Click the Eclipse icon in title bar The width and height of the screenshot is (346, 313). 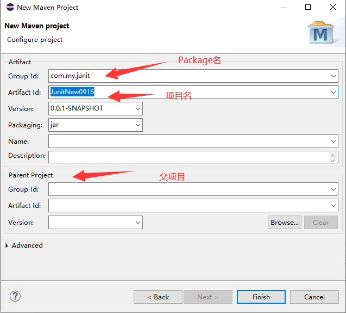10,7
